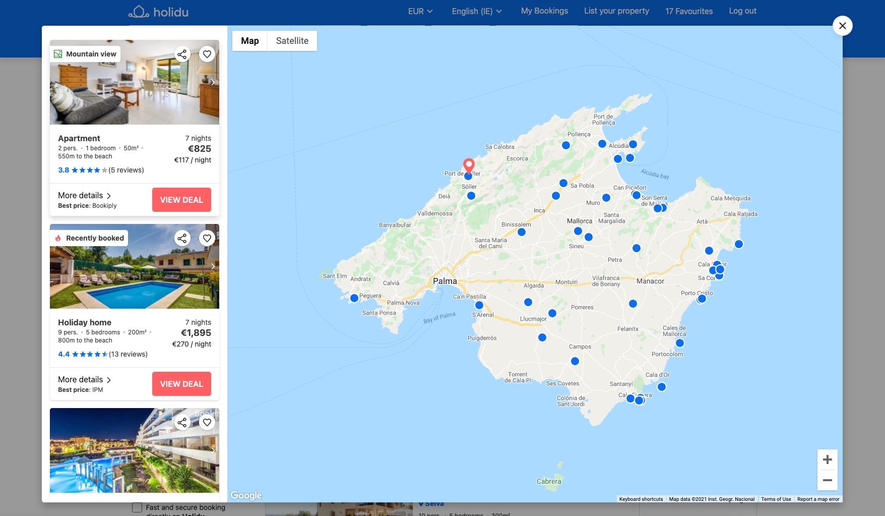Click the Holidu logo
Image resolution: width=885 pixels, height=516 pixels.
tap(159, 12)
